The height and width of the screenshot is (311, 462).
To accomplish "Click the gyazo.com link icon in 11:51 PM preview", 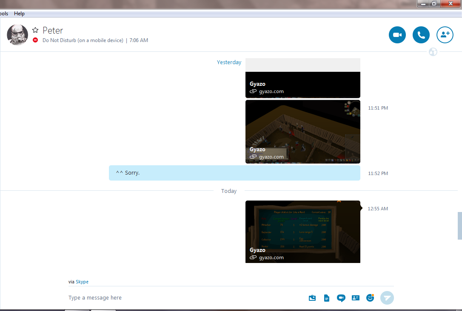I will (253, 156).
